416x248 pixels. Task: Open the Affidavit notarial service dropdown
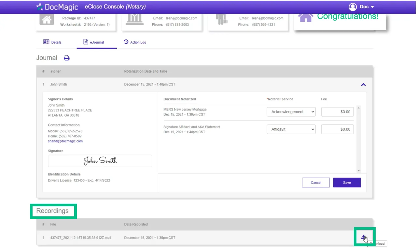click(291, 129)
